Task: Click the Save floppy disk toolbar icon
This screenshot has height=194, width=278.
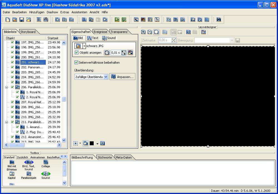Action: (x=22, y=20)
